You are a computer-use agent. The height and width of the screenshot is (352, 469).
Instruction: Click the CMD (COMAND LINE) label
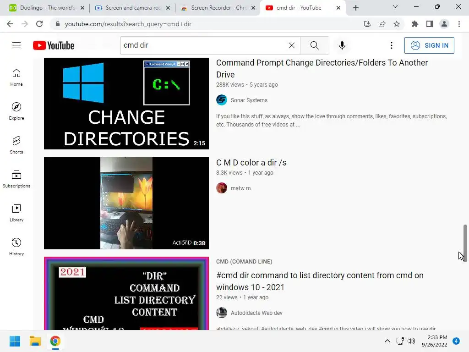pyautogui.click(x=244, y=262)
